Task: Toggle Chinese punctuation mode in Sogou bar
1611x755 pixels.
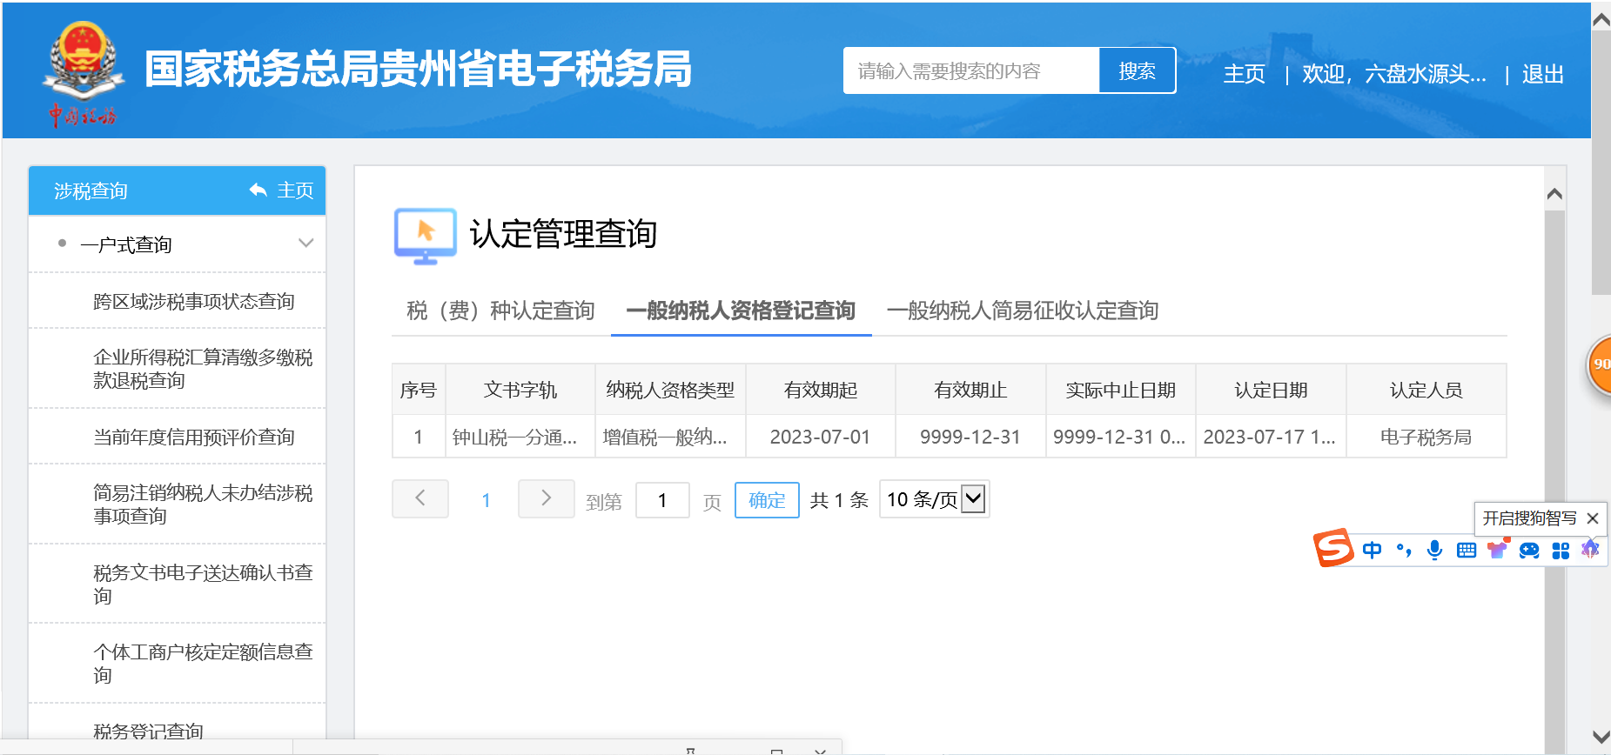Action: [x=1404, y=550]
